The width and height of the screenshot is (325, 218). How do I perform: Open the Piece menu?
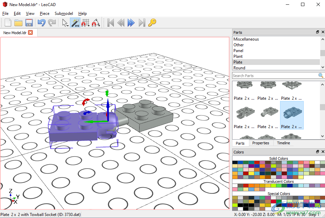point(45,14)
